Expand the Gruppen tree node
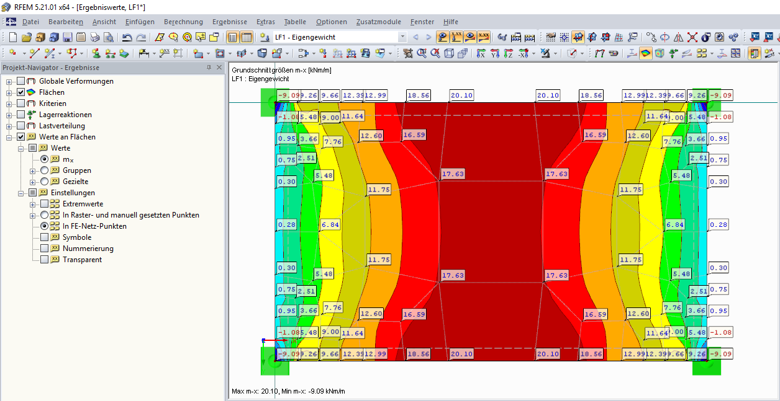780x401 pixels. point(33,170)
